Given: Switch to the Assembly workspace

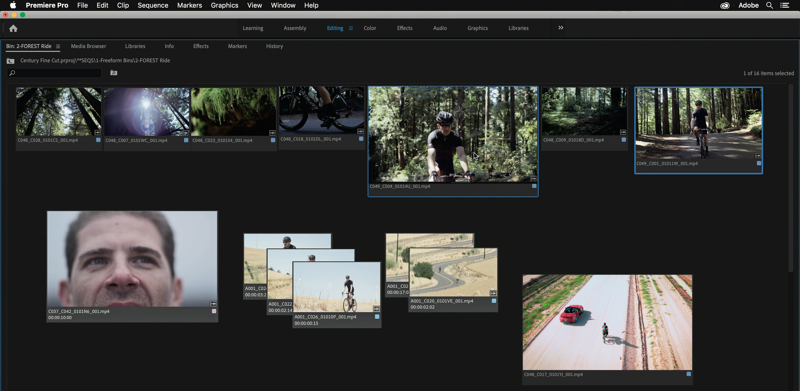Looking at the screenshot, I should (x=295, y=28).
